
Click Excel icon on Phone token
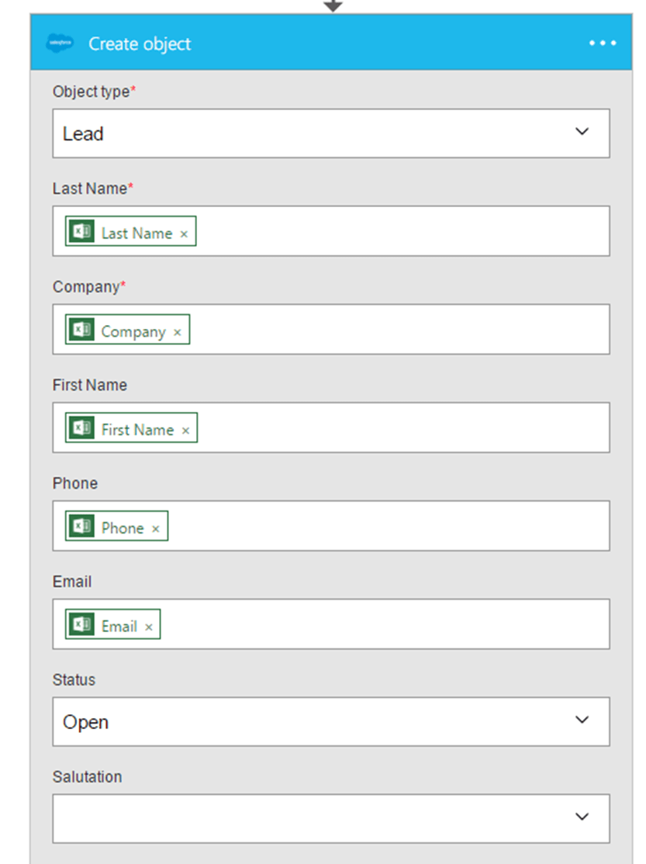click(82, 527)
